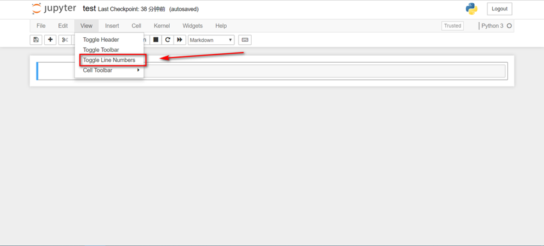Restart and run all with fast-forward icon
Image resolution: width=544 pixels, height=246 pixels.
(179, 40)
